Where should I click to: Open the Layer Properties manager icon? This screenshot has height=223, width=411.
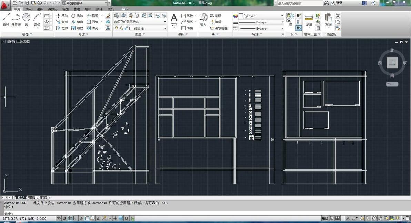(x=117, y=16)
